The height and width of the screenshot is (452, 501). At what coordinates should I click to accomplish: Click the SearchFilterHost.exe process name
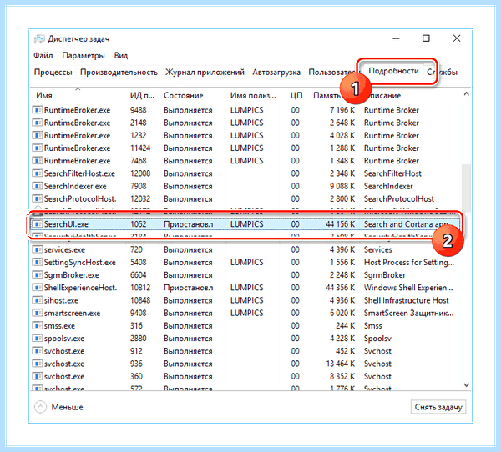point(79,173)
